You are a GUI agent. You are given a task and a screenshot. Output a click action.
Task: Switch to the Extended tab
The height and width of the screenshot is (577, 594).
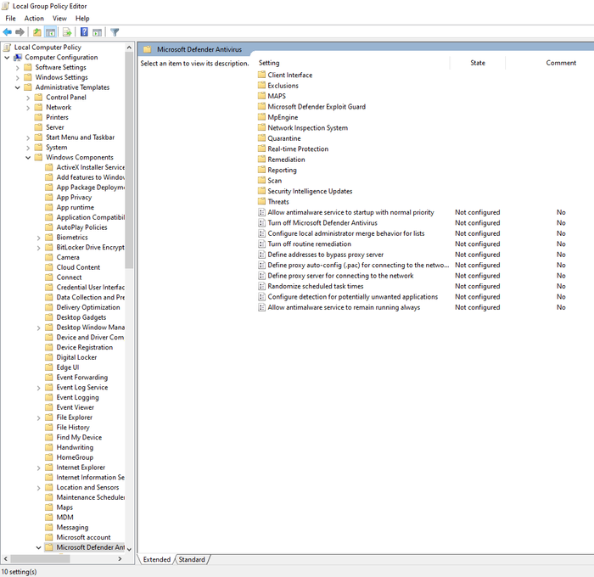point(156,559)
